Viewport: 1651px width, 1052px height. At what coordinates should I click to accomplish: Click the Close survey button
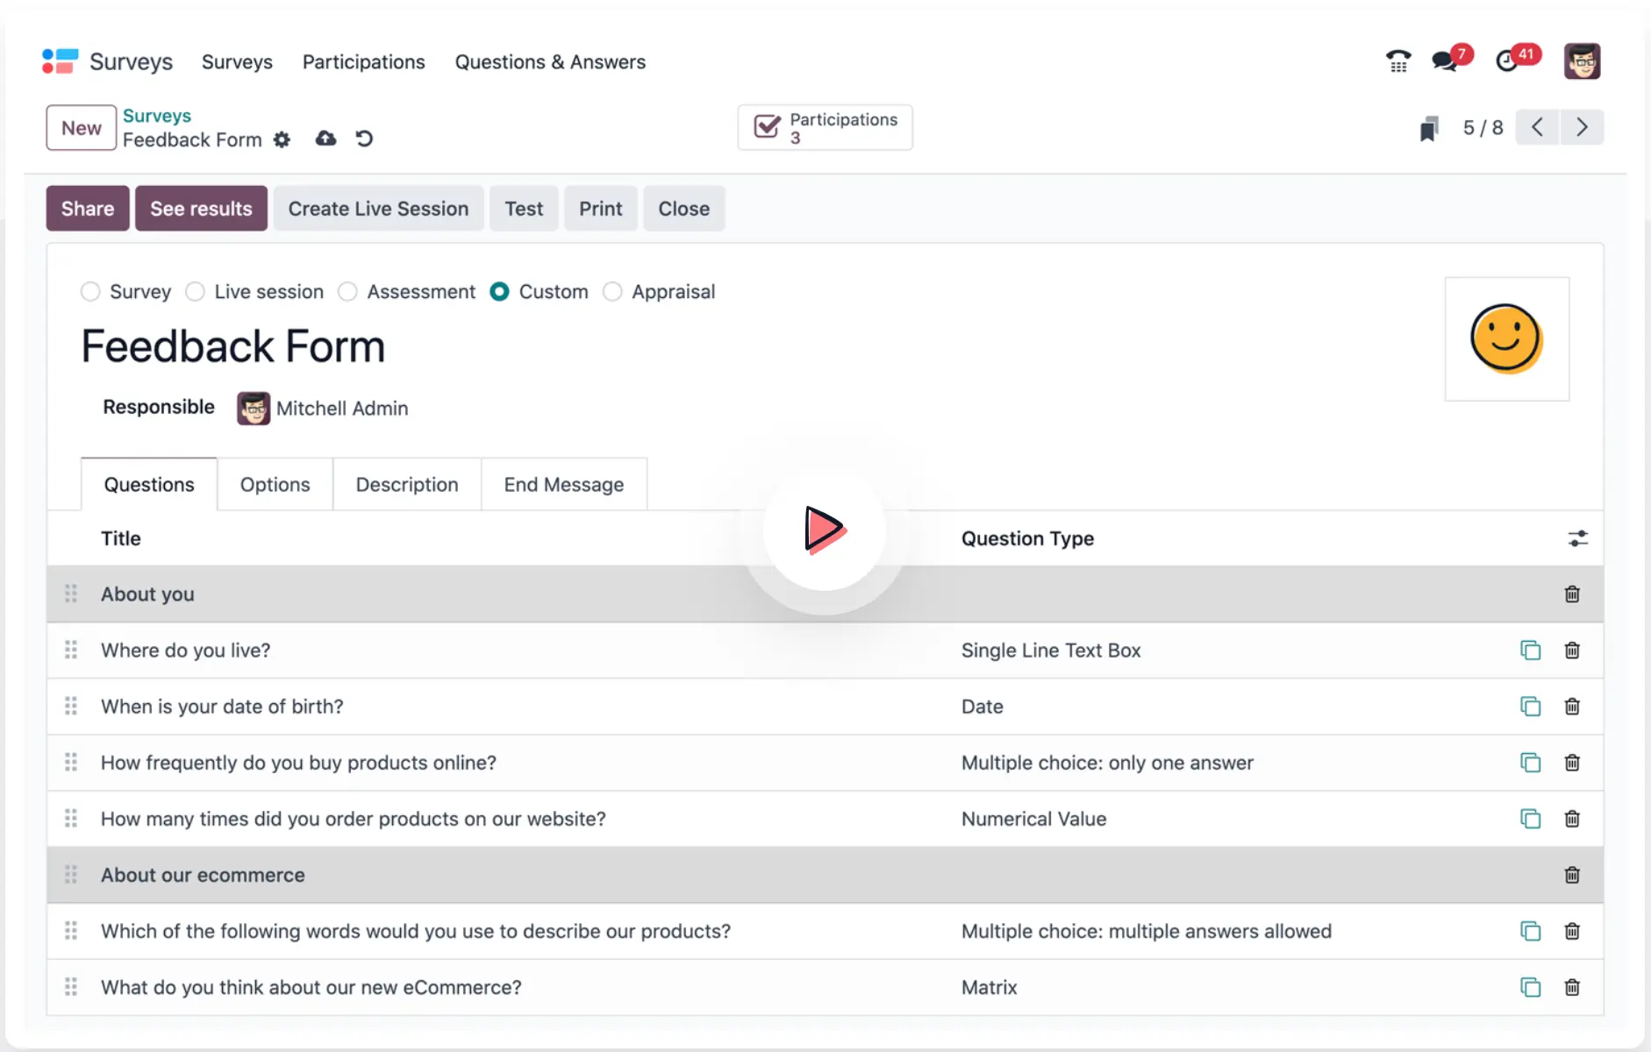tap(684, 209)
